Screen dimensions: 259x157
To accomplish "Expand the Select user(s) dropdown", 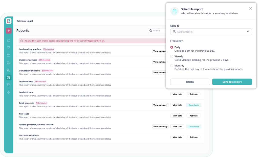I will tap(211, 32).
